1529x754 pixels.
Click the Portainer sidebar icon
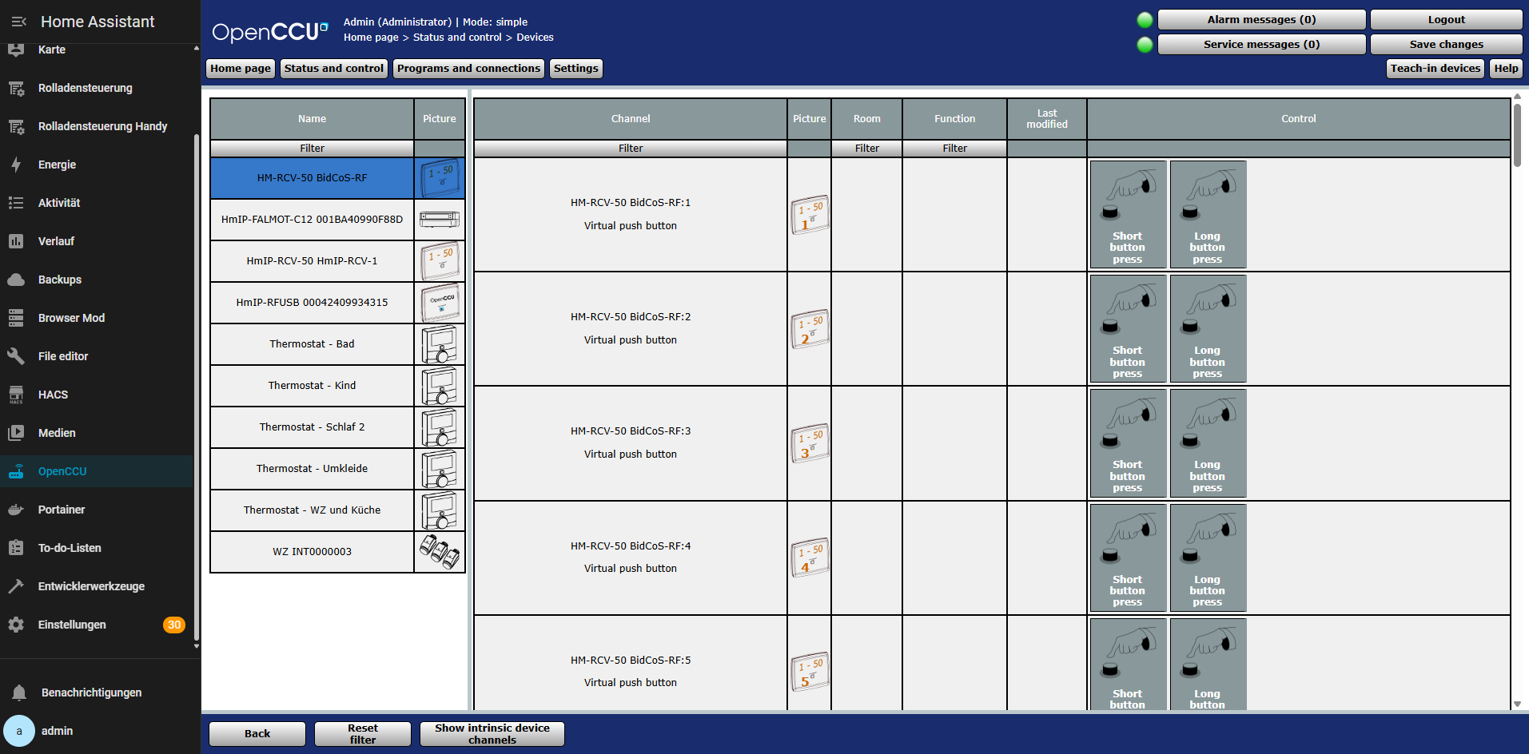[16, 510]
